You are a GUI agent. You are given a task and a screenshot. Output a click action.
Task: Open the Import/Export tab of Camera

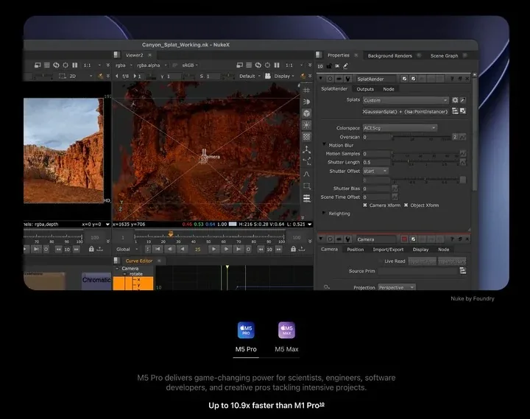coord(388,249)
